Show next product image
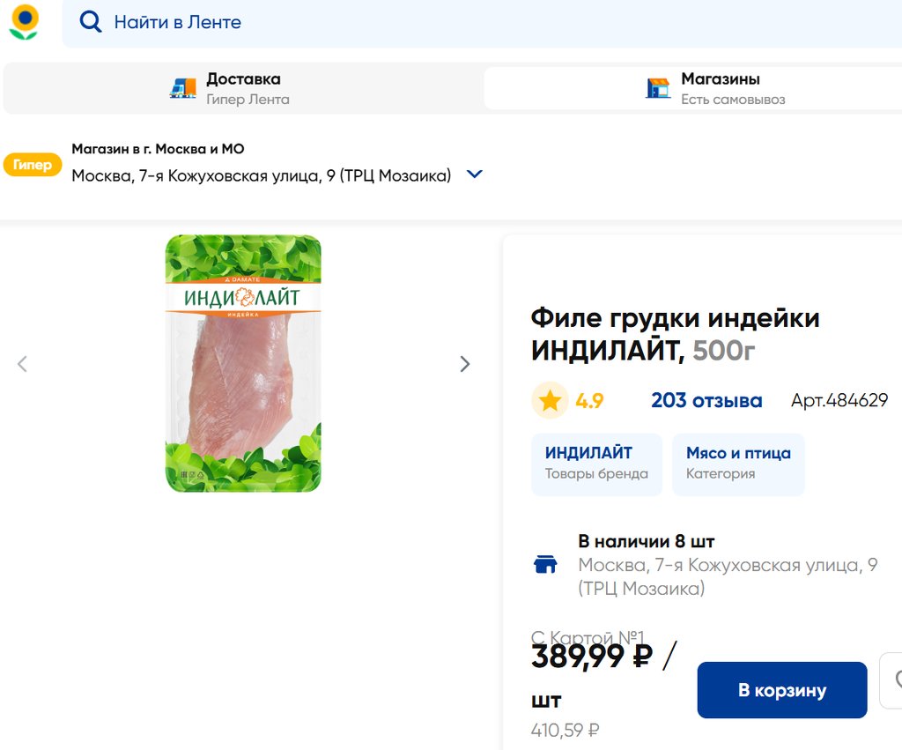902x750 pixels. (x=465, y=364)
